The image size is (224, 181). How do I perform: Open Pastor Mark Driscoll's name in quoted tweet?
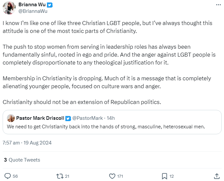point(40,118)
